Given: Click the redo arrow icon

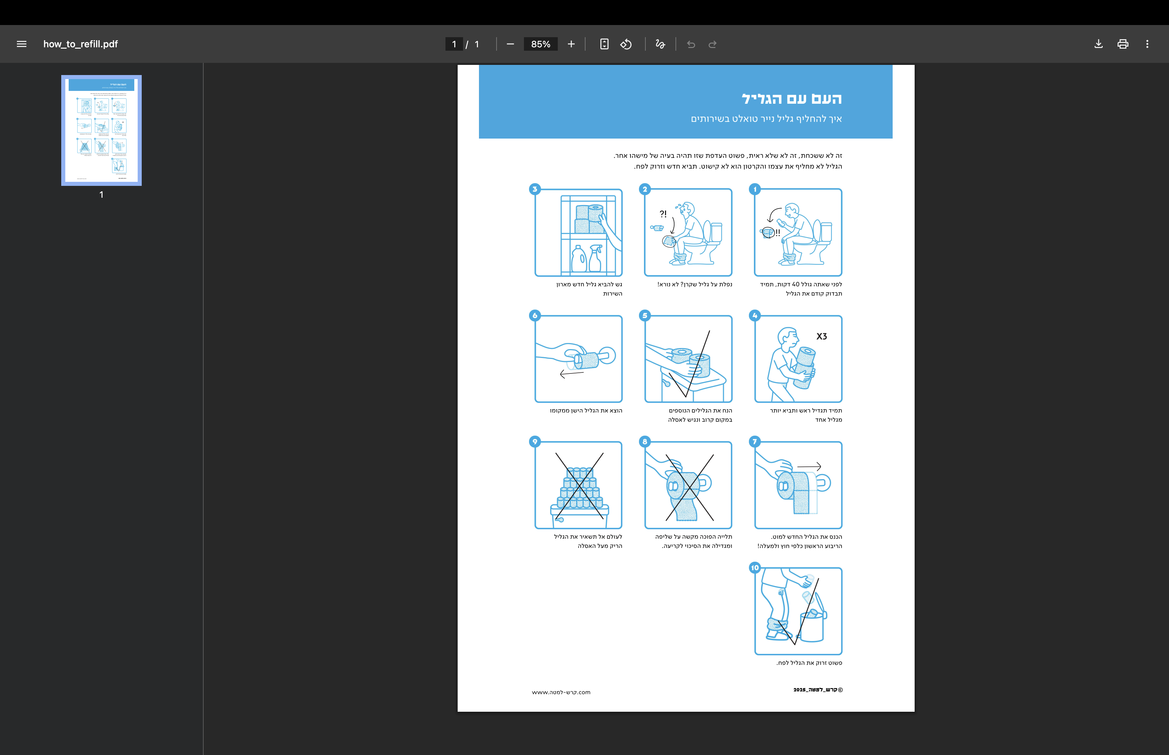Looking at the screenshot, I should (713, 45).
